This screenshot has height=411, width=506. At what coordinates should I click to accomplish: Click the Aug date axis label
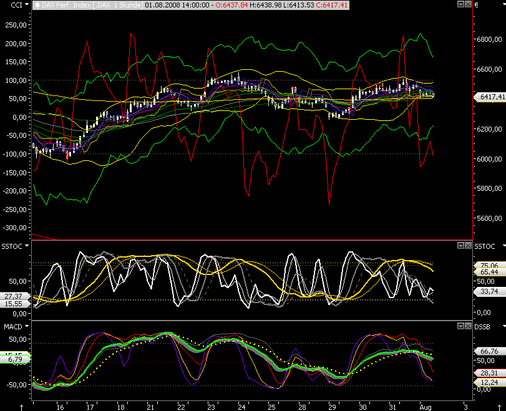click(426, 407)
